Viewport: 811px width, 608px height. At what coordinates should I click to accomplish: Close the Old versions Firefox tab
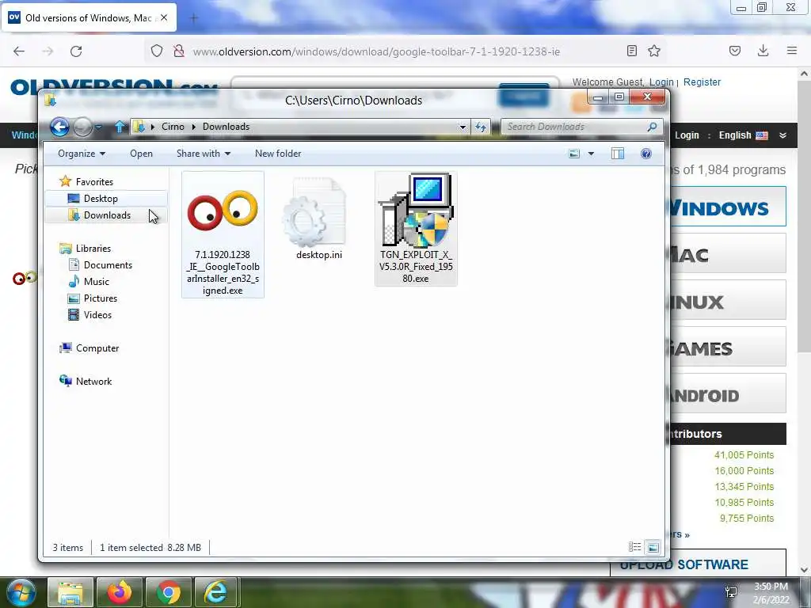164,17
